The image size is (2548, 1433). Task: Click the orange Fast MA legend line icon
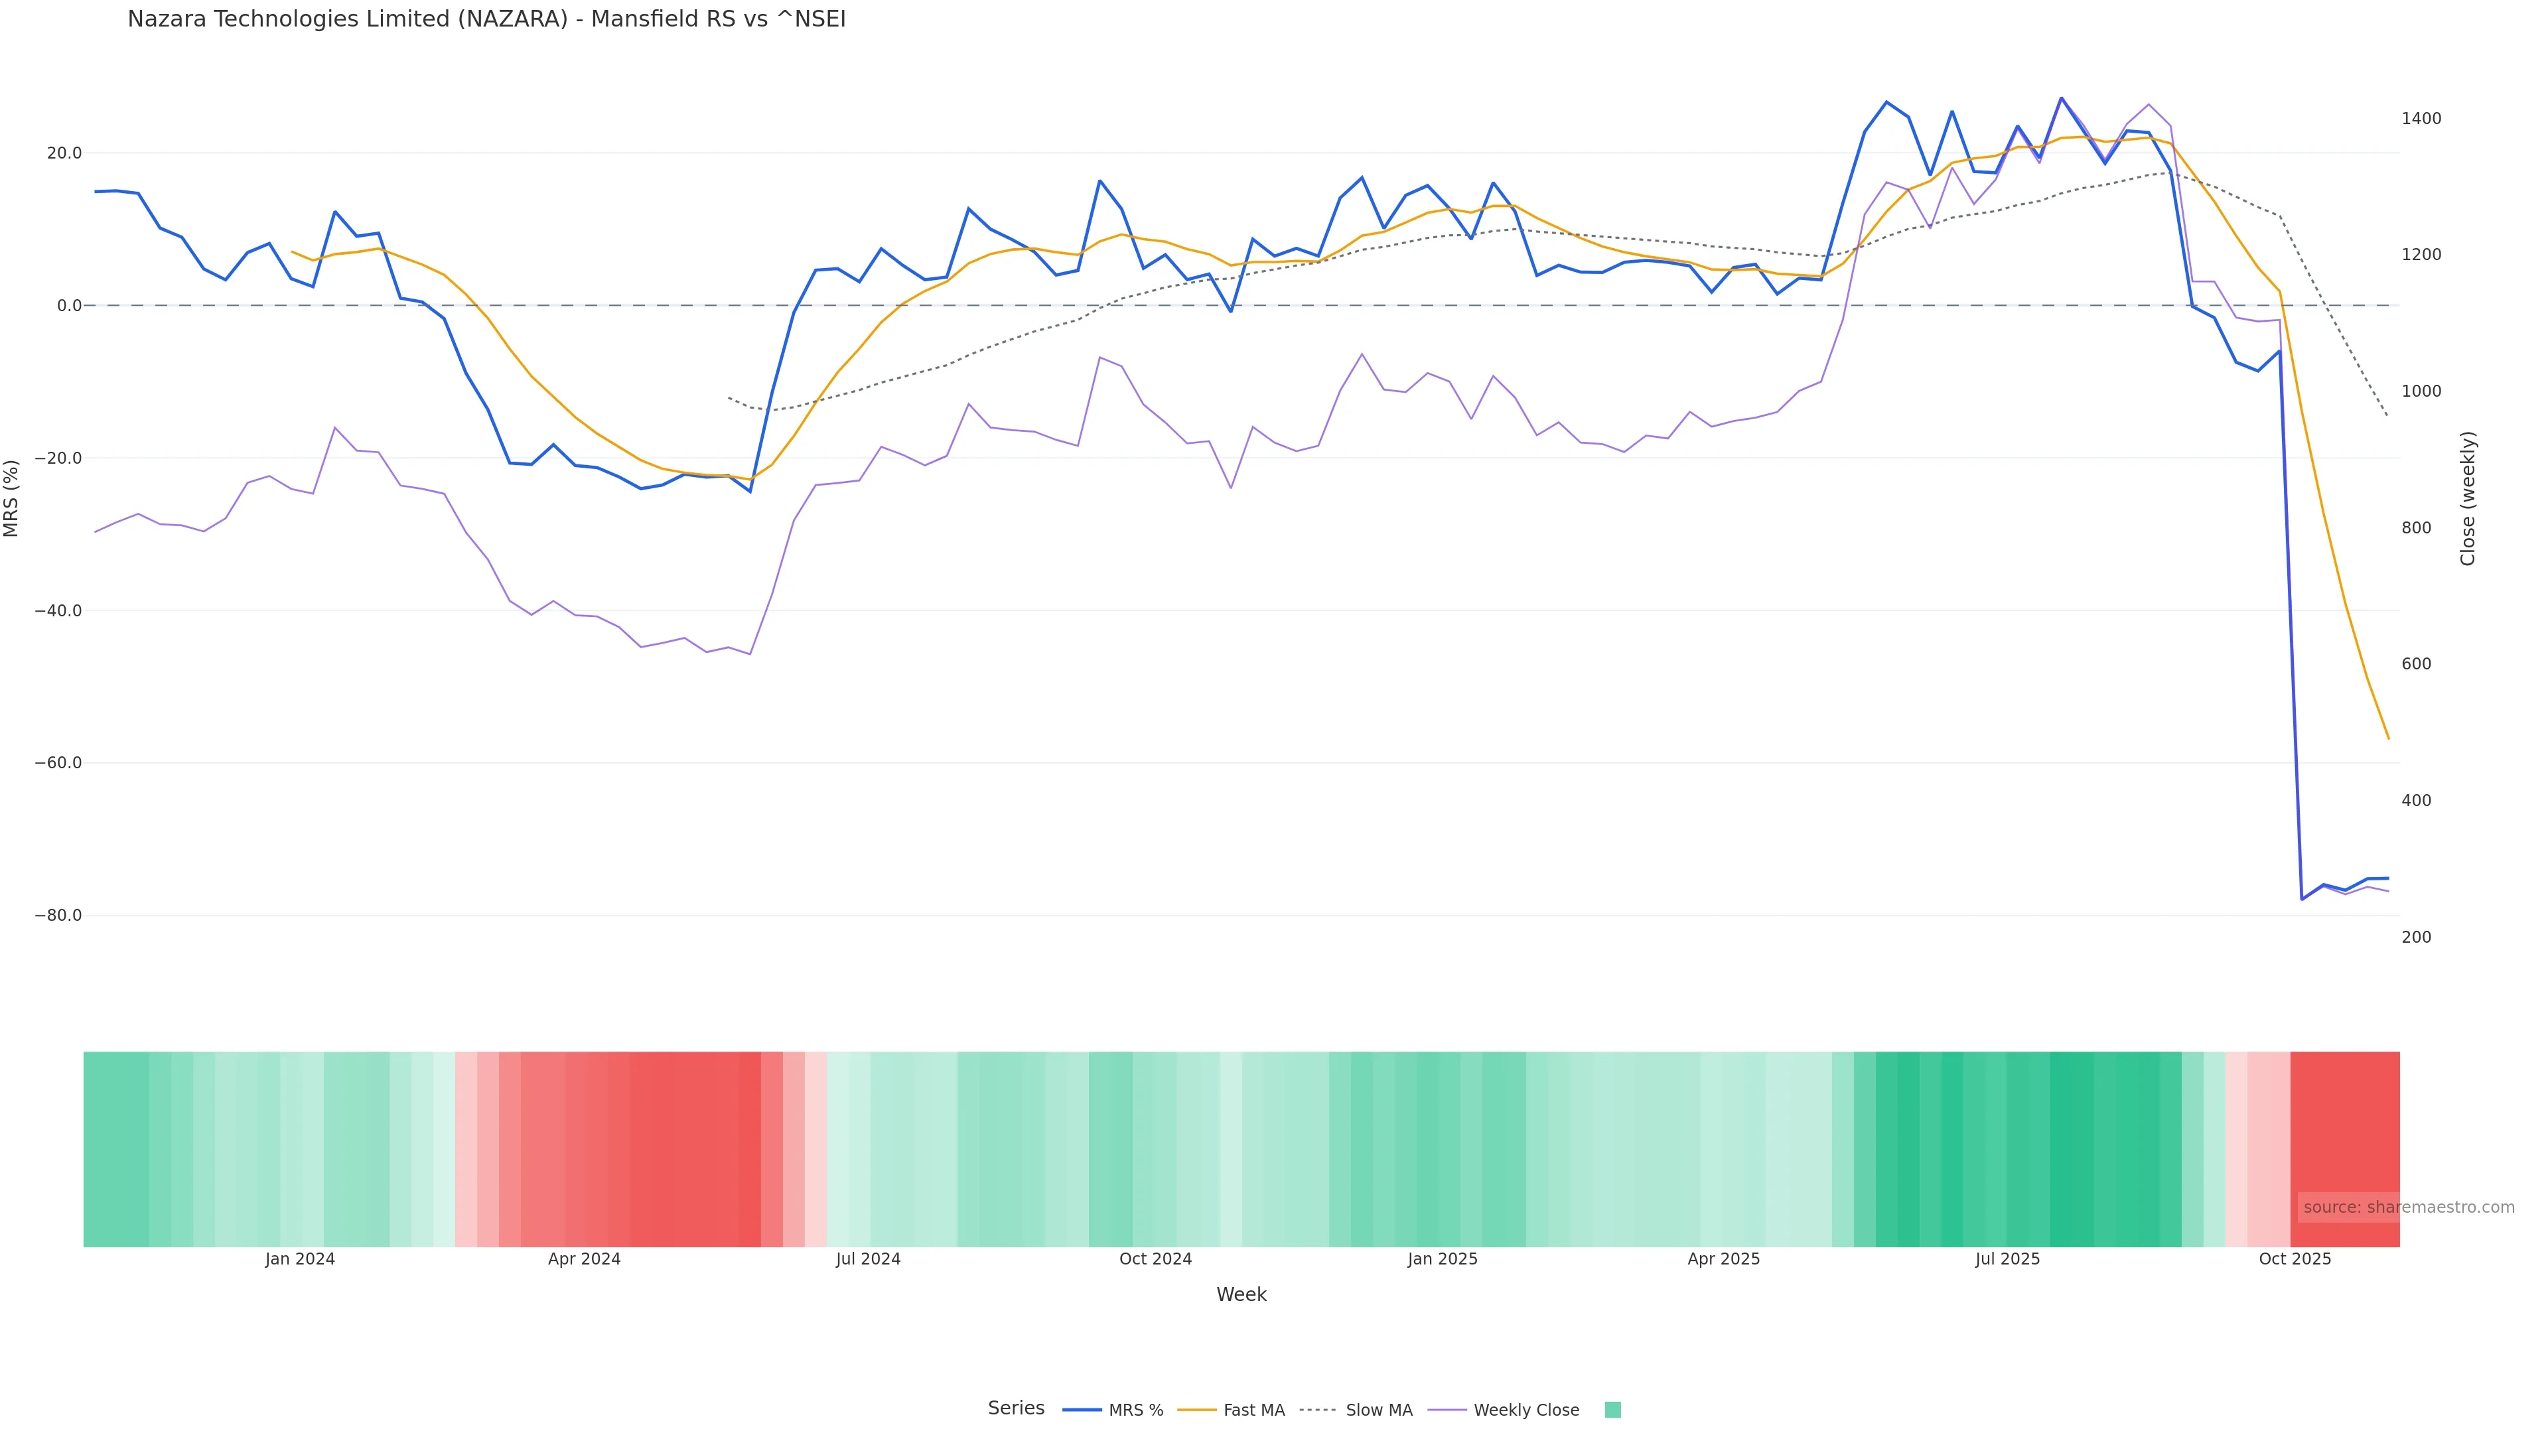pyautogui.click(x=1197, y=1410)
